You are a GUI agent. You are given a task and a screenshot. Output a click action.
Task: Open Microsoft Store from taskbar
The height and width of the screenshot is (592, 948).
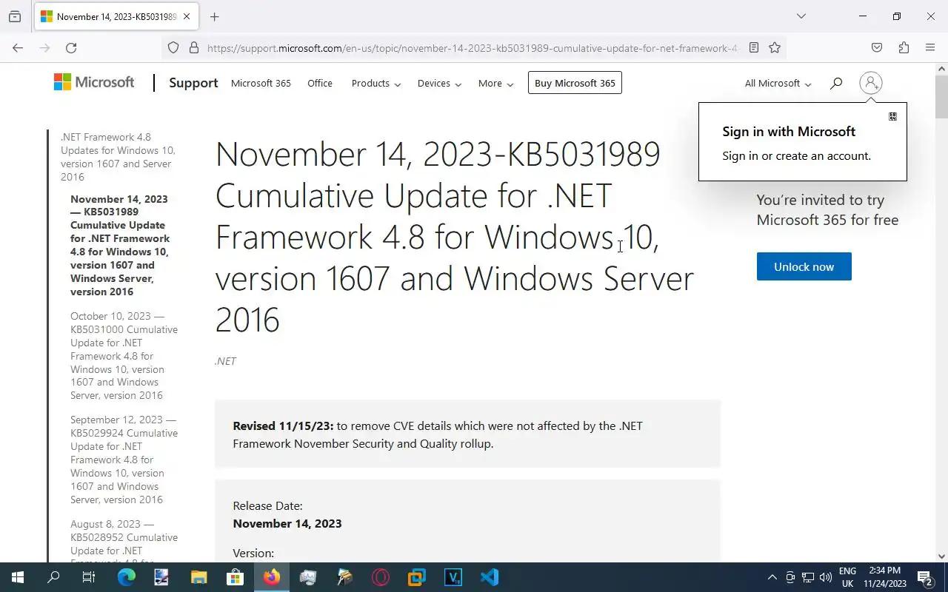(x=236, y=577)
